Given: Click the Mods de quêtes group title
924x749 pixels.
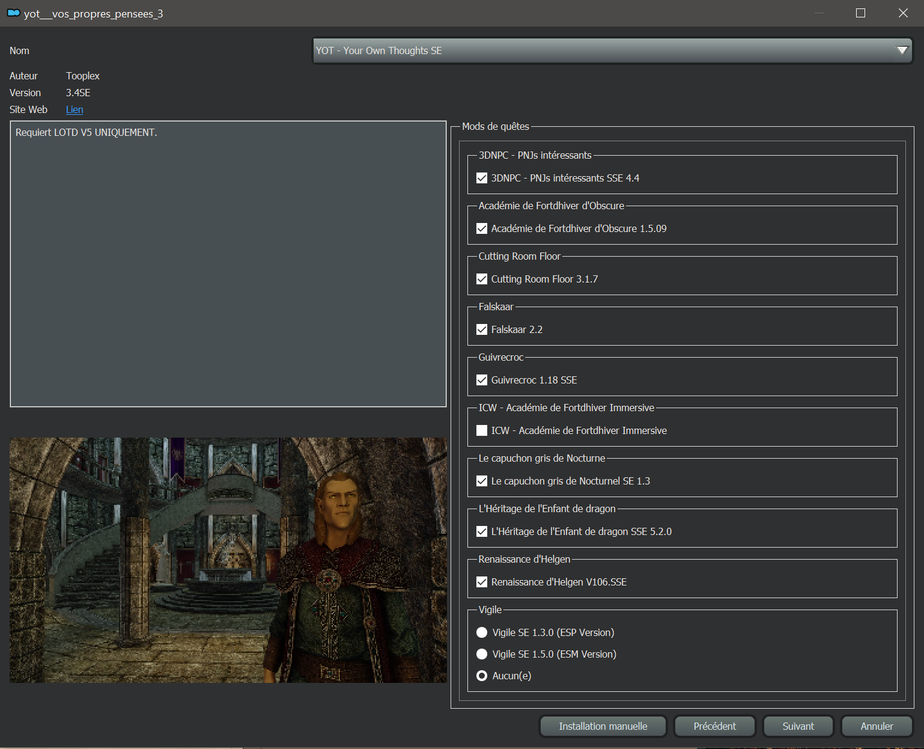Looking at the screenshot, I should coord(496,126).
